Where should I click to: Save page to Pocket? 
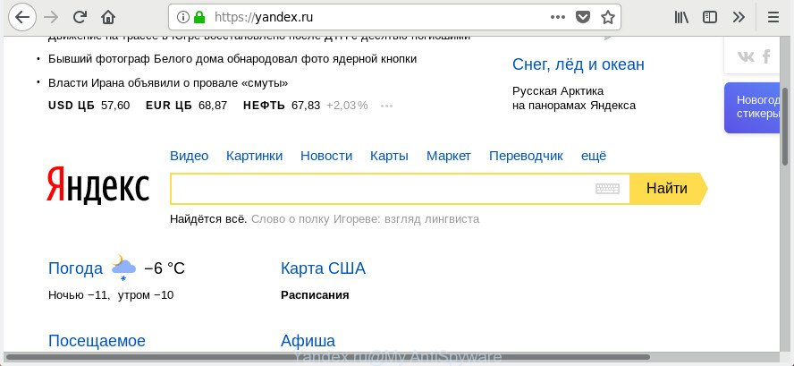point(583,18)
